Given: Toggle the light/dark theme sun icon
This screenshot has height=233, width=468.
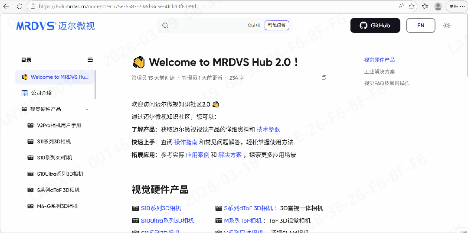Looking at the screenshot, I should (x=447, y=26).
